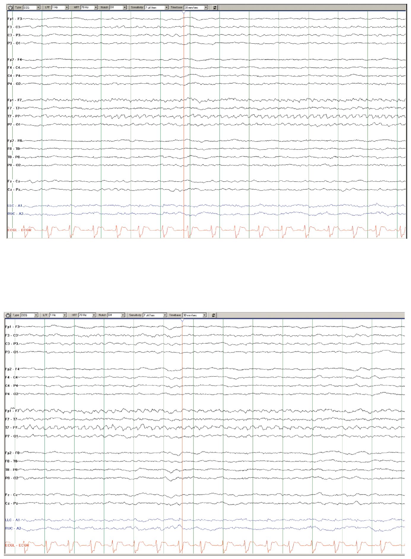The width and height of the screenshot is (411, 559).
Task: Open the Sensitivity dropdown in lower EEG toolbar
Action: (155, 315)
